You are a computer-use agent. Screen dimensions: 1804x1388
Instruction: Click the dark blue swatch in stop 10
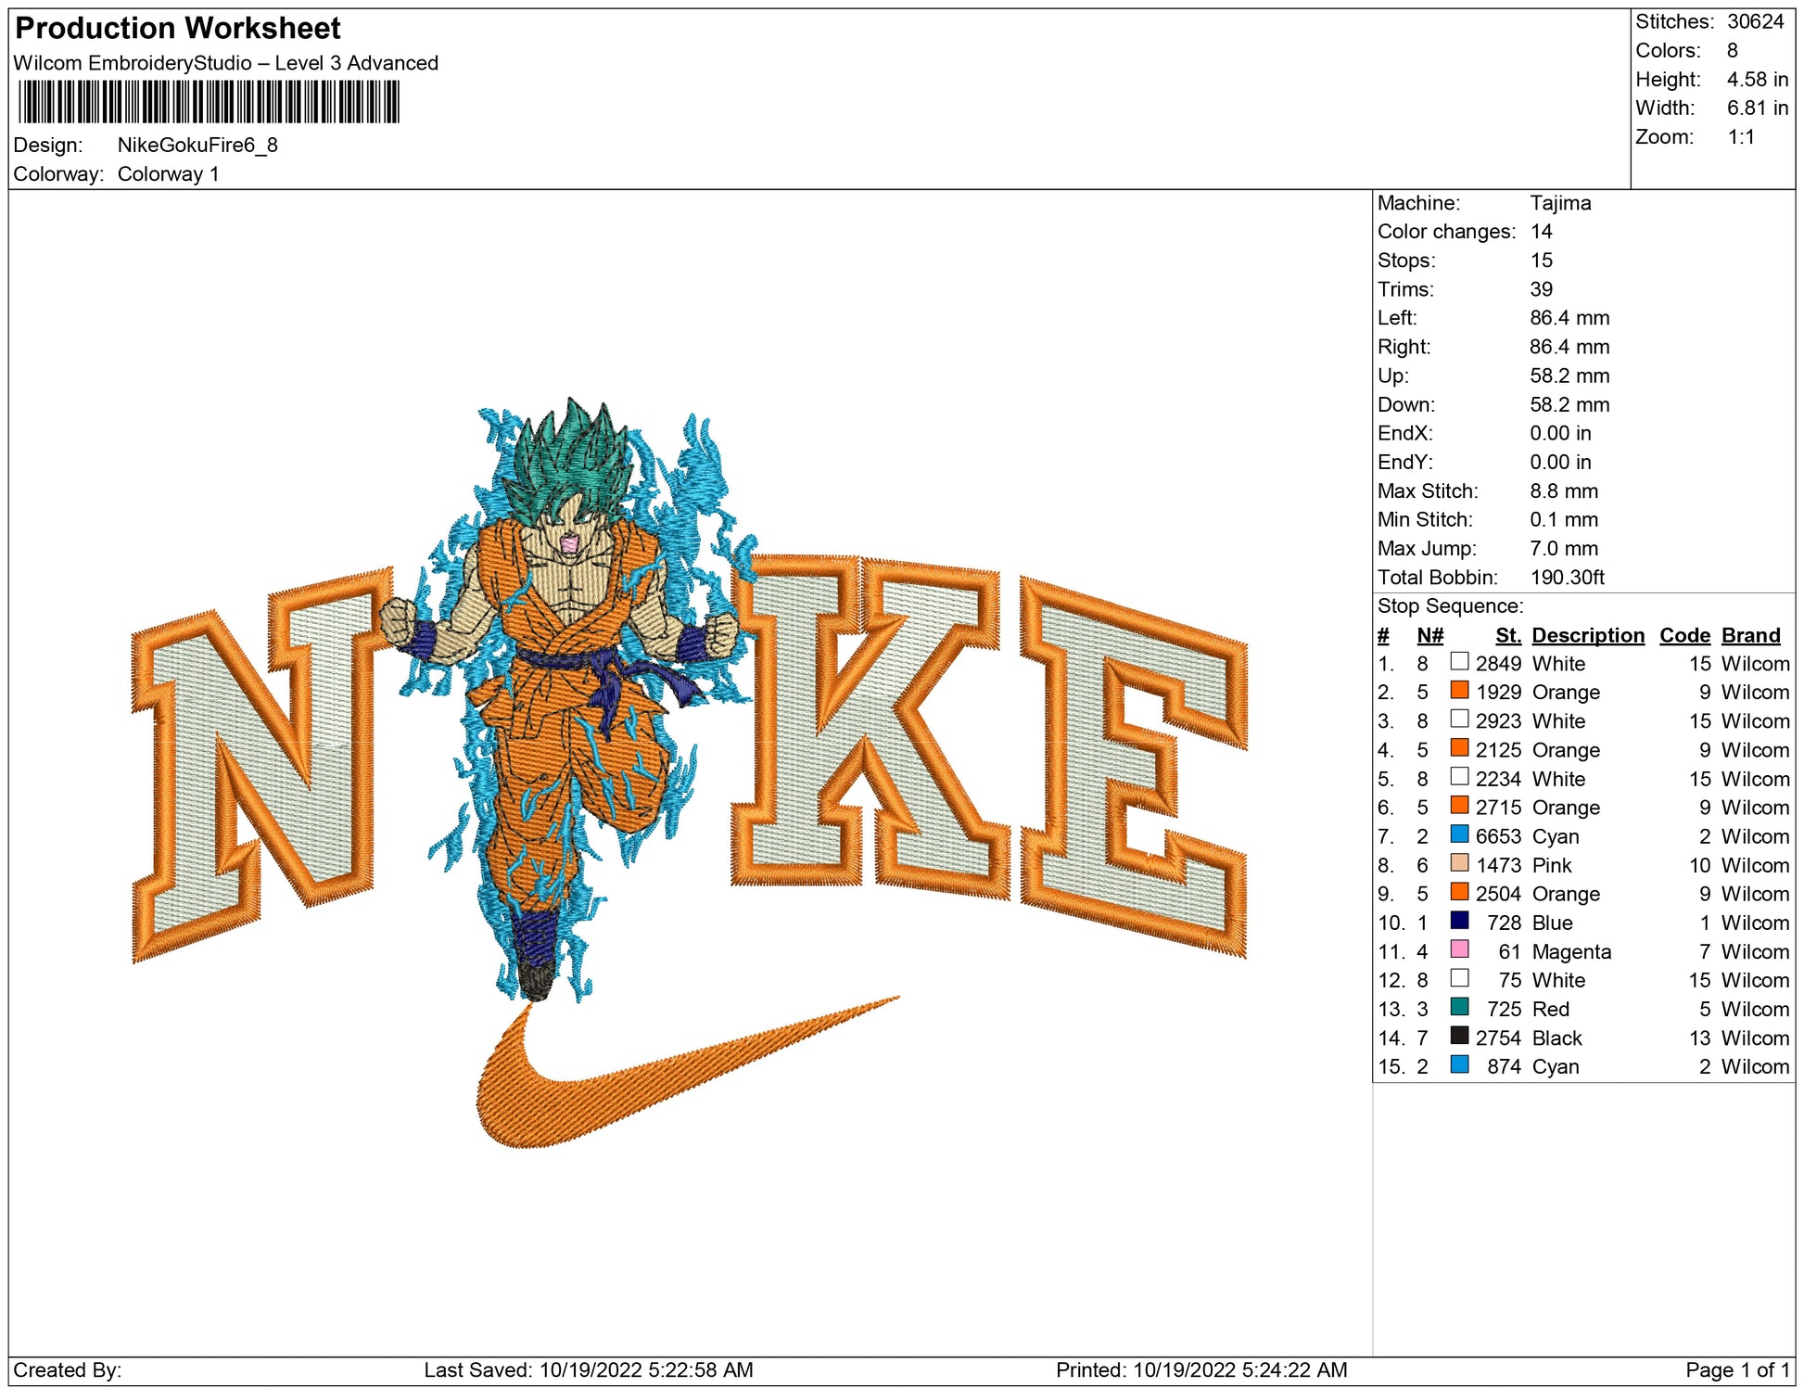click(1459, 921)
